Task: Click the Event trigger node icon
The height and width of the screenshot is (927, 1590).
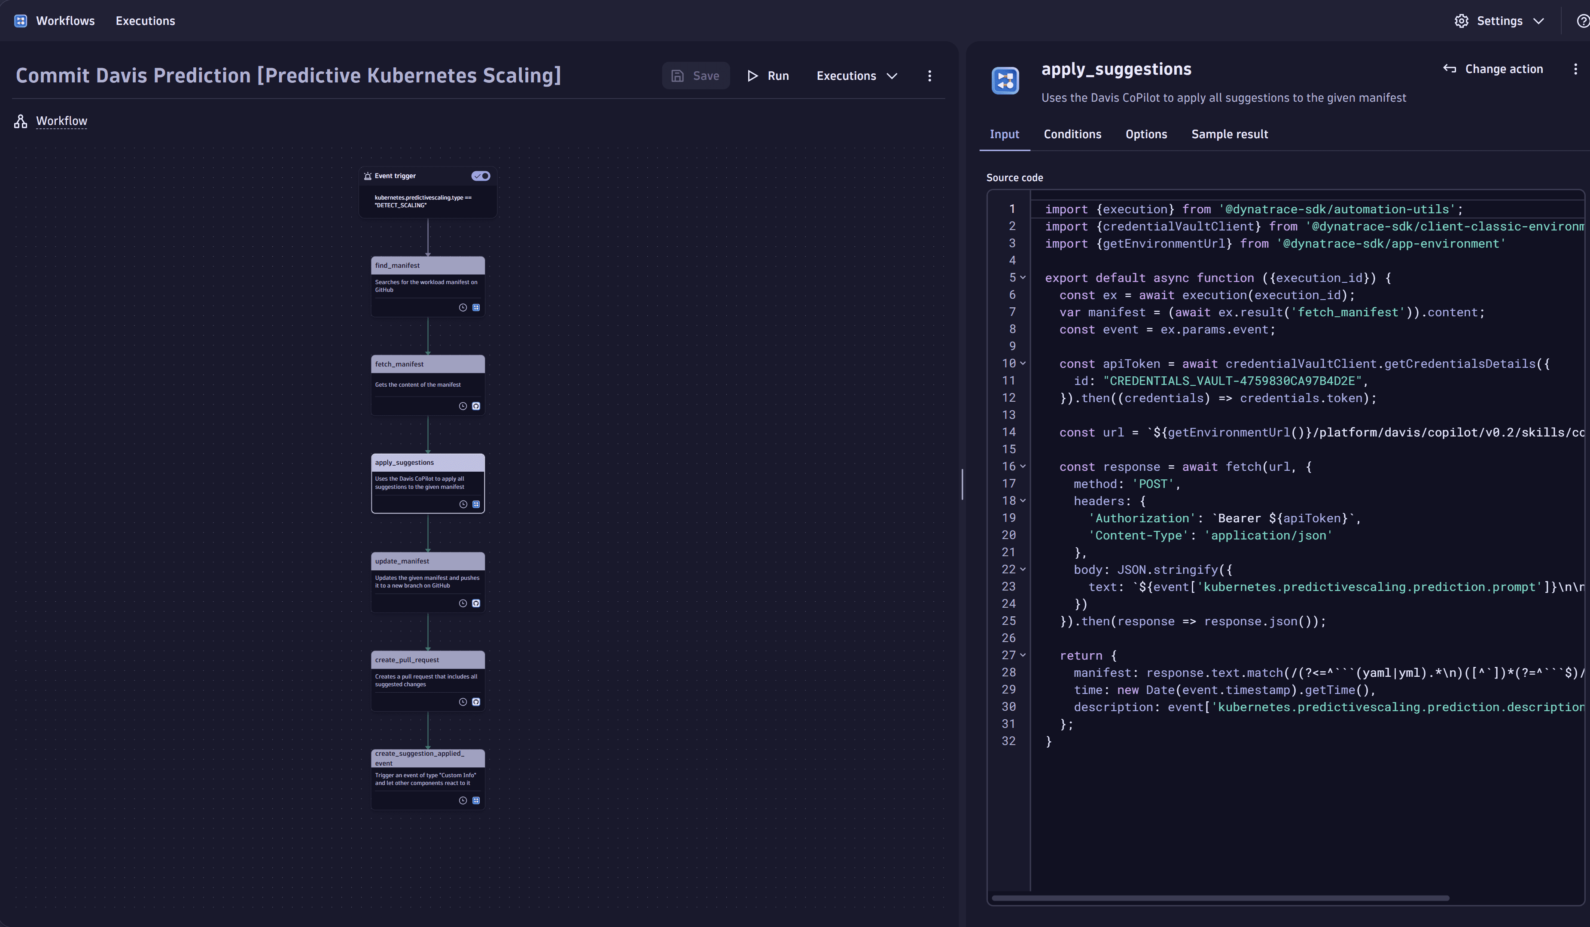Action: click(368, 176)
